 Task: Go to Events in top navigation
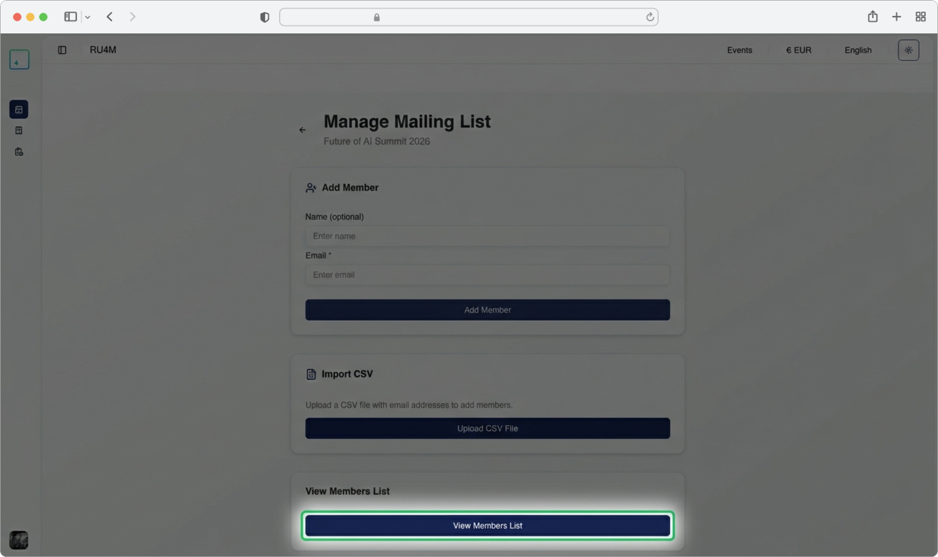pos(739,50)
